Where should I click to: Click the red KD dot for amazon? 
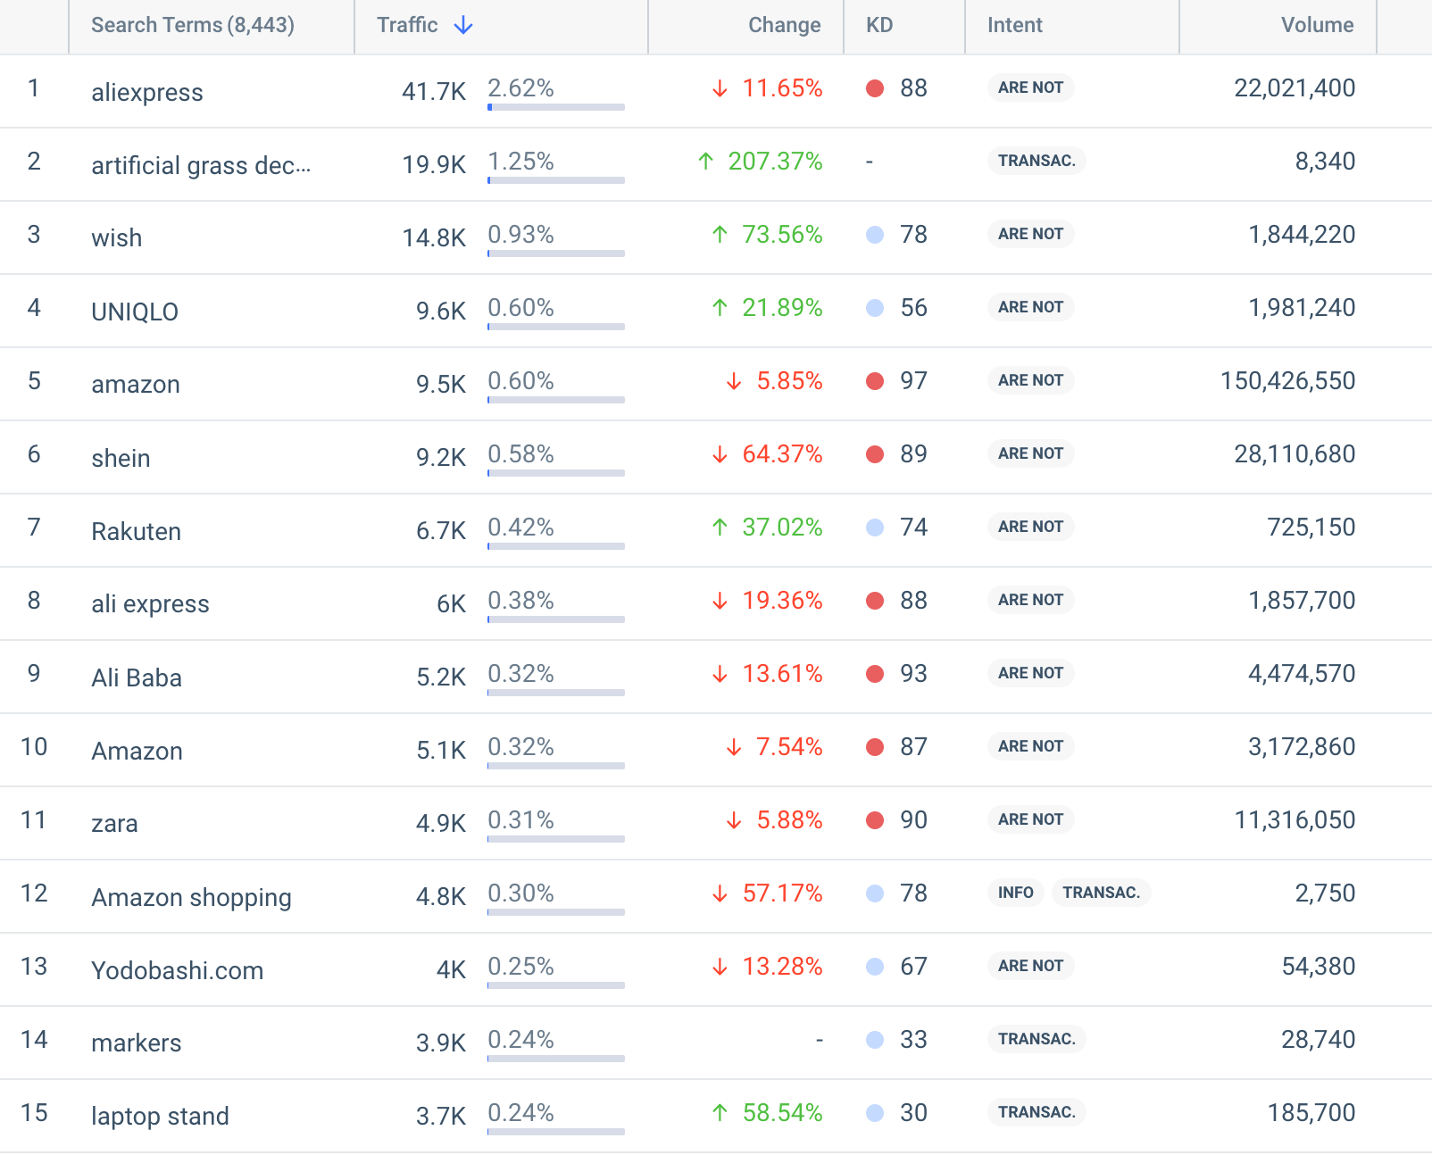coord(875,381)
